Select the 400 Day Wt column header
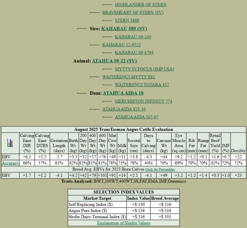Viewport: 247px width, 228px height. (x=93, y=143)
